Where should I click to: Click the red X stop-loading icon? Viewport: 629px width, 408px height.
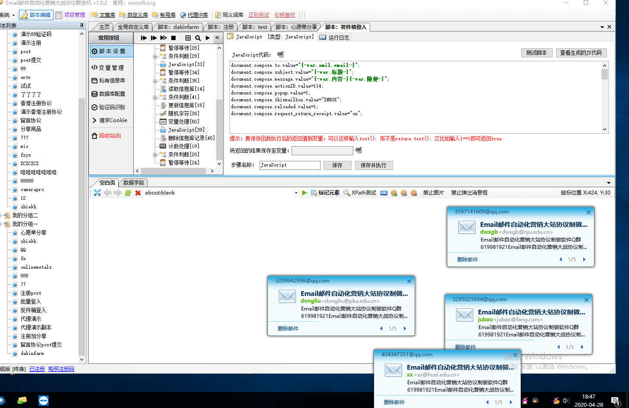[x=138, y=193]
